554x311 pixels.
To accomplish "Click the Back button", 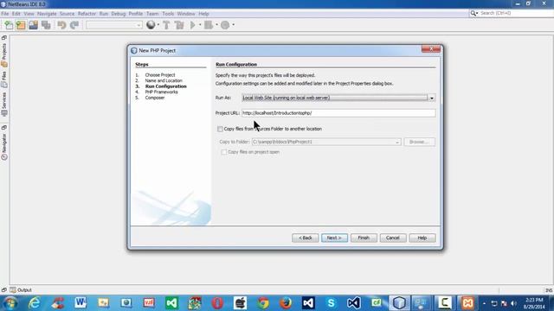I will pos(306,238).
